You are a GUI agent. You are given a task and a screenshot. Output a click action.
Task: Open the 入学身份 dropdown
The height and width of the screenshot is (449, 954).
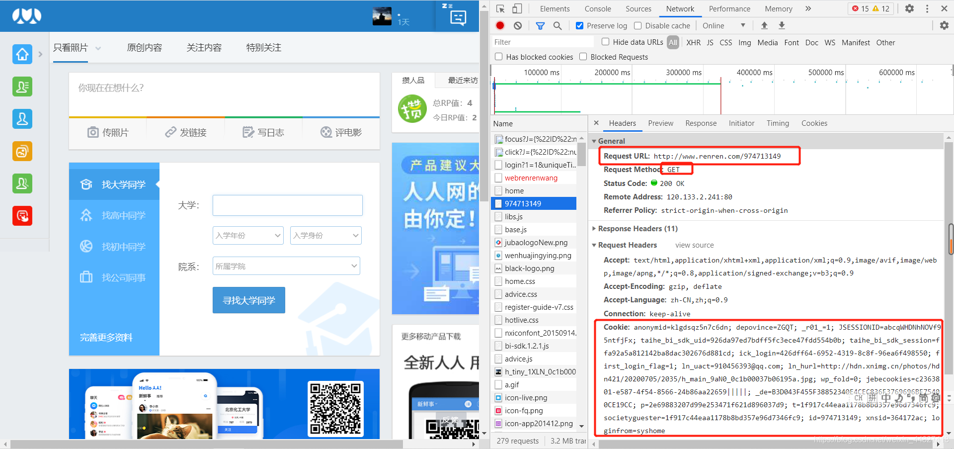(325, 235)
